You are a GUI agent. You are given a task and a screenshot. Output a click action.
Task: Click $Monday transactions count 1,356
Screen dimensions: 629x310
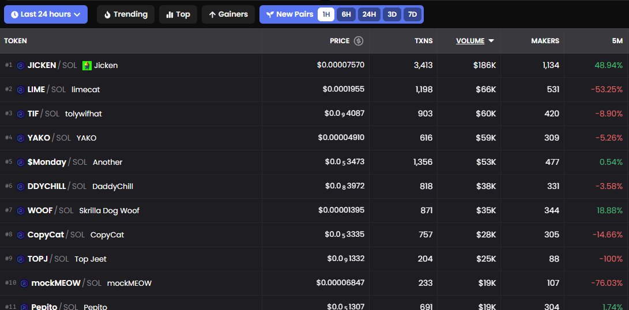click(x=423, y=162)
